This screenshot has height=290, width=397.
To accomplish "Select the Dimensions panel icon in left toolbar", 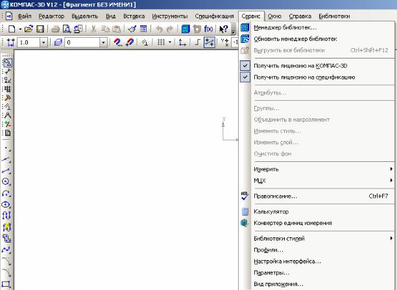I will tap(7, 72).
